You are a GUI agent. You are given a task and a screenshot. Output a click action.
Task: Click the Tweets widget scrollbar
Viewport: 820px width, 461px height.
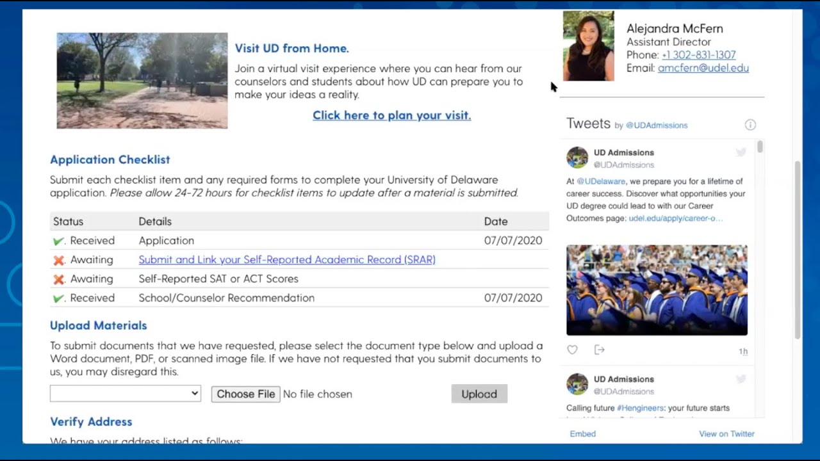(760, 147)
